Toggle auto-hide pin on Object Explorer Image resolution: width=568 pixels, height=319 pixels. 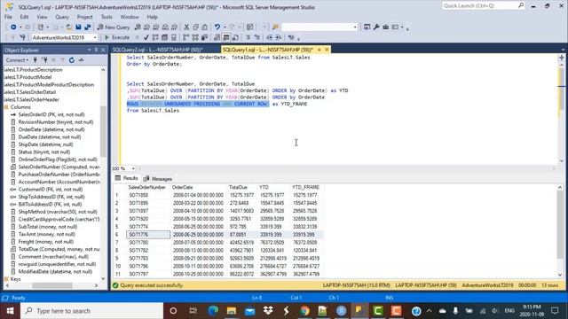coord(96,50)
